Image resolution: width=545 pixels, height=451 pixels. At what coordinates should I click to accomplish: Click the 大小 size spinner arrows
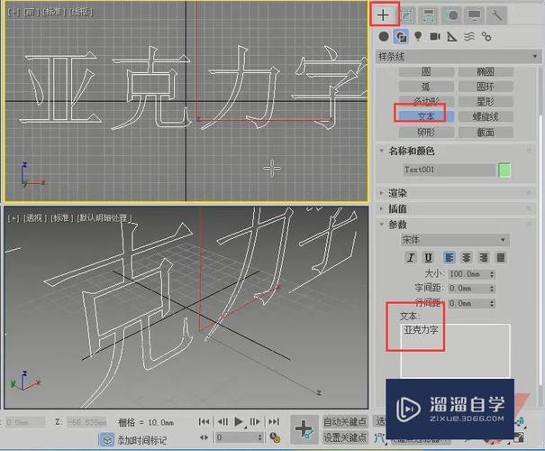pyautogui.click(x=492, y=274)
